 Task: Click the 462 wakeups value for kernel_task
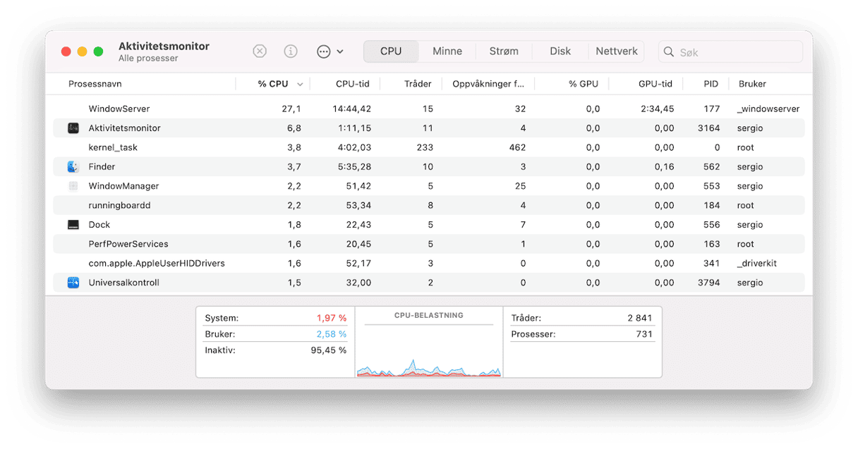click(x=518, y=147)
